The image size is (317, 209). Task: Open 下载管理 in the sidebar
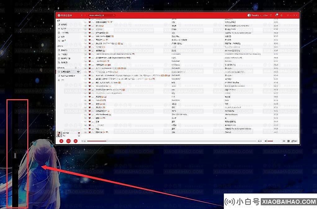click(63, 54)
